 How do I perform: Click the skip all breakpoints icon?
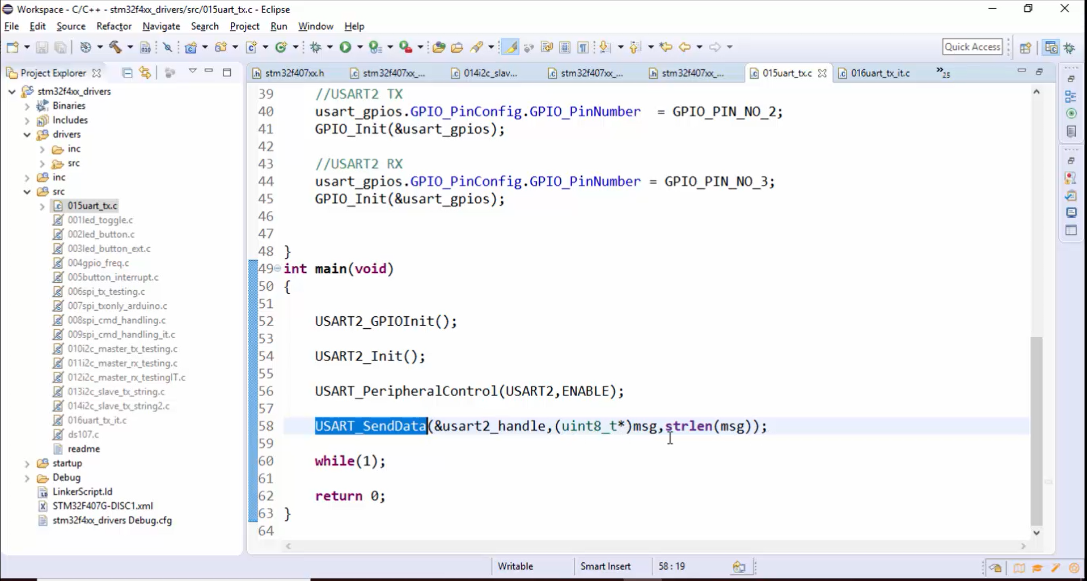point(167,48)
